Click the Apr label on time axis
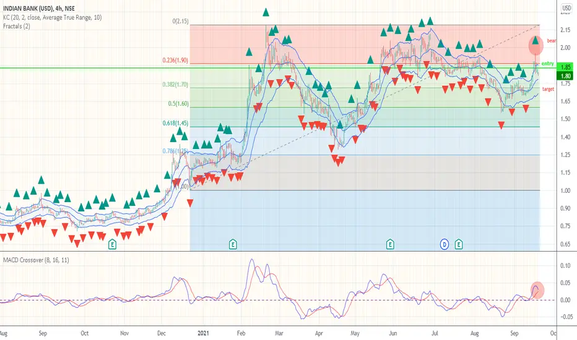The width and height of the screenshot is (577, 340). tap(319, 333)
